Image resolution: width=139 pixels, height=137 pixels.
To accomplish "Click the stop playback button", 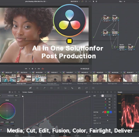I will pyautogui.click(x=33, y=69).
